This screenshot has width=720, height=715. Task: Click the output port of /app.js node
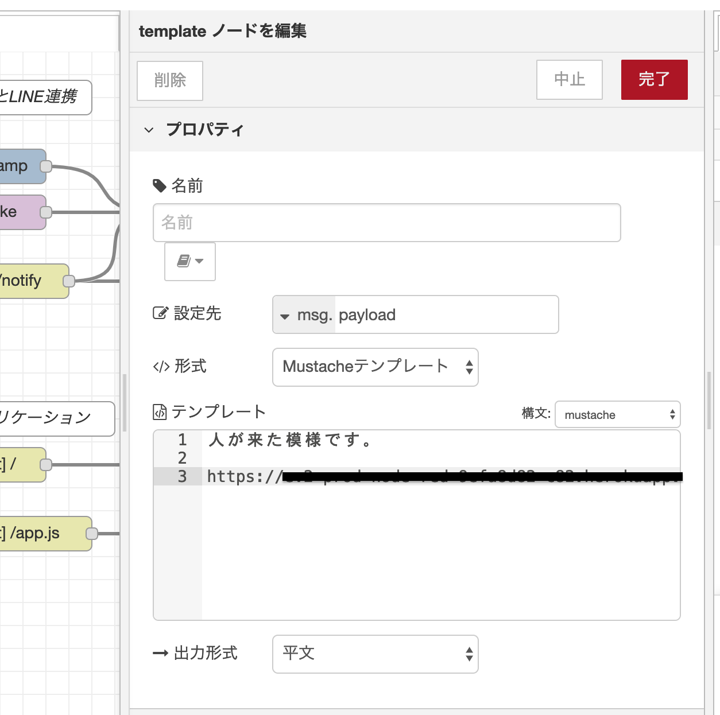92,534
